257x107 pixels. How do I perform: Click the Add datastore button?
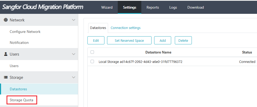tap(163, 40)
